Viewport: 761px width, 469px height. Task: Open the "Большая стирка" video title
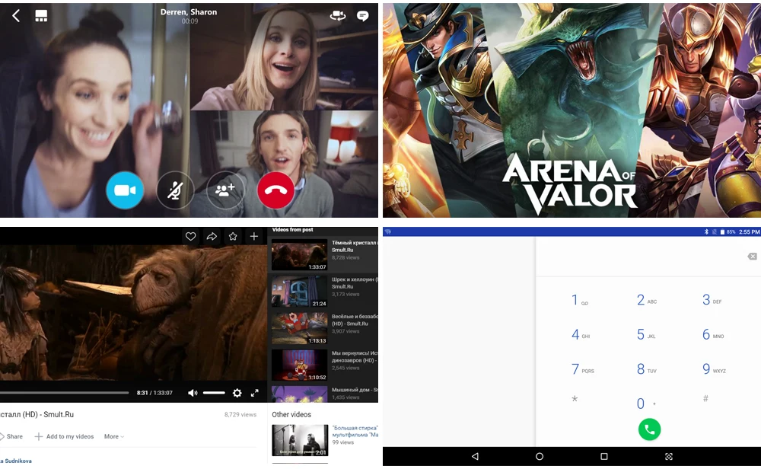[x=355, y=432]
